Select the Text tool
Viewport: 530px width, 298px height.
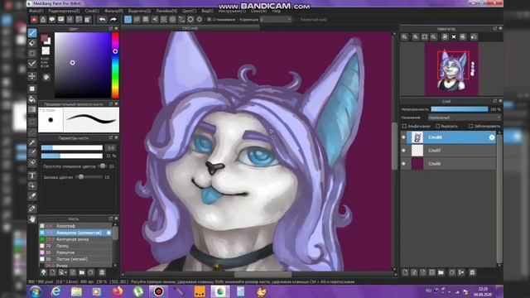32,175
